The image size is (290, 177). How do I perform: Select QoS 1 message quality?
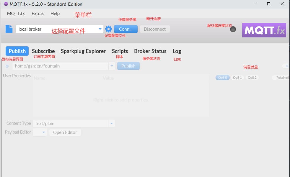(237, 78)
